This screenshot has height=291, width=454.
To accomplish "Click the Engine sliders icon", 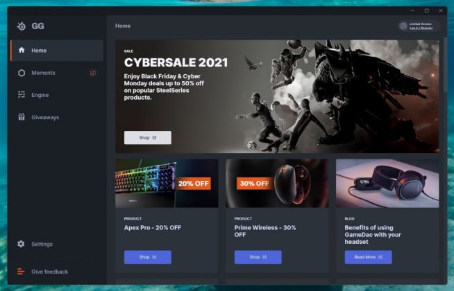I will pyautogui.click(x=22, y=95).
